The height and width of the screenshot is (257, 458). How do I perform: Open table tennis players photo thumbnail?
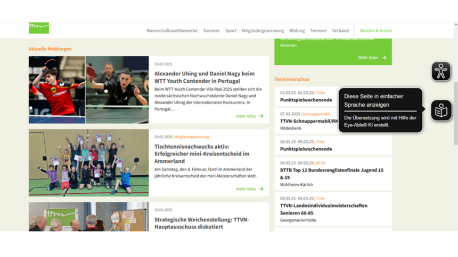point(88,90)
